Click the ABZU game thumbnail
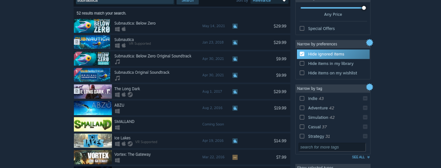Screen dimensions: 441x168 point(93,108)
